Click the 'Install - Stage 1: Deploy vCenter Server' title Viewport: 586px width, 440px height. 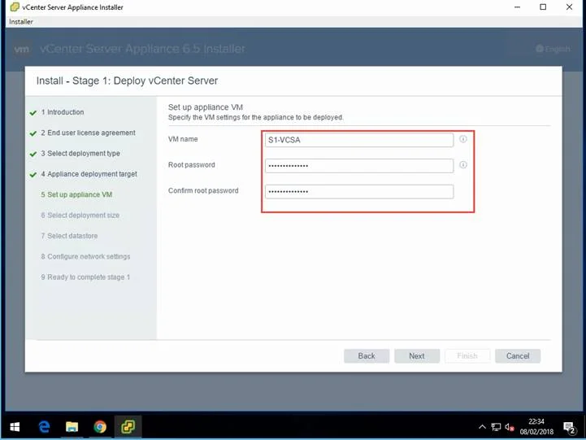127,81
